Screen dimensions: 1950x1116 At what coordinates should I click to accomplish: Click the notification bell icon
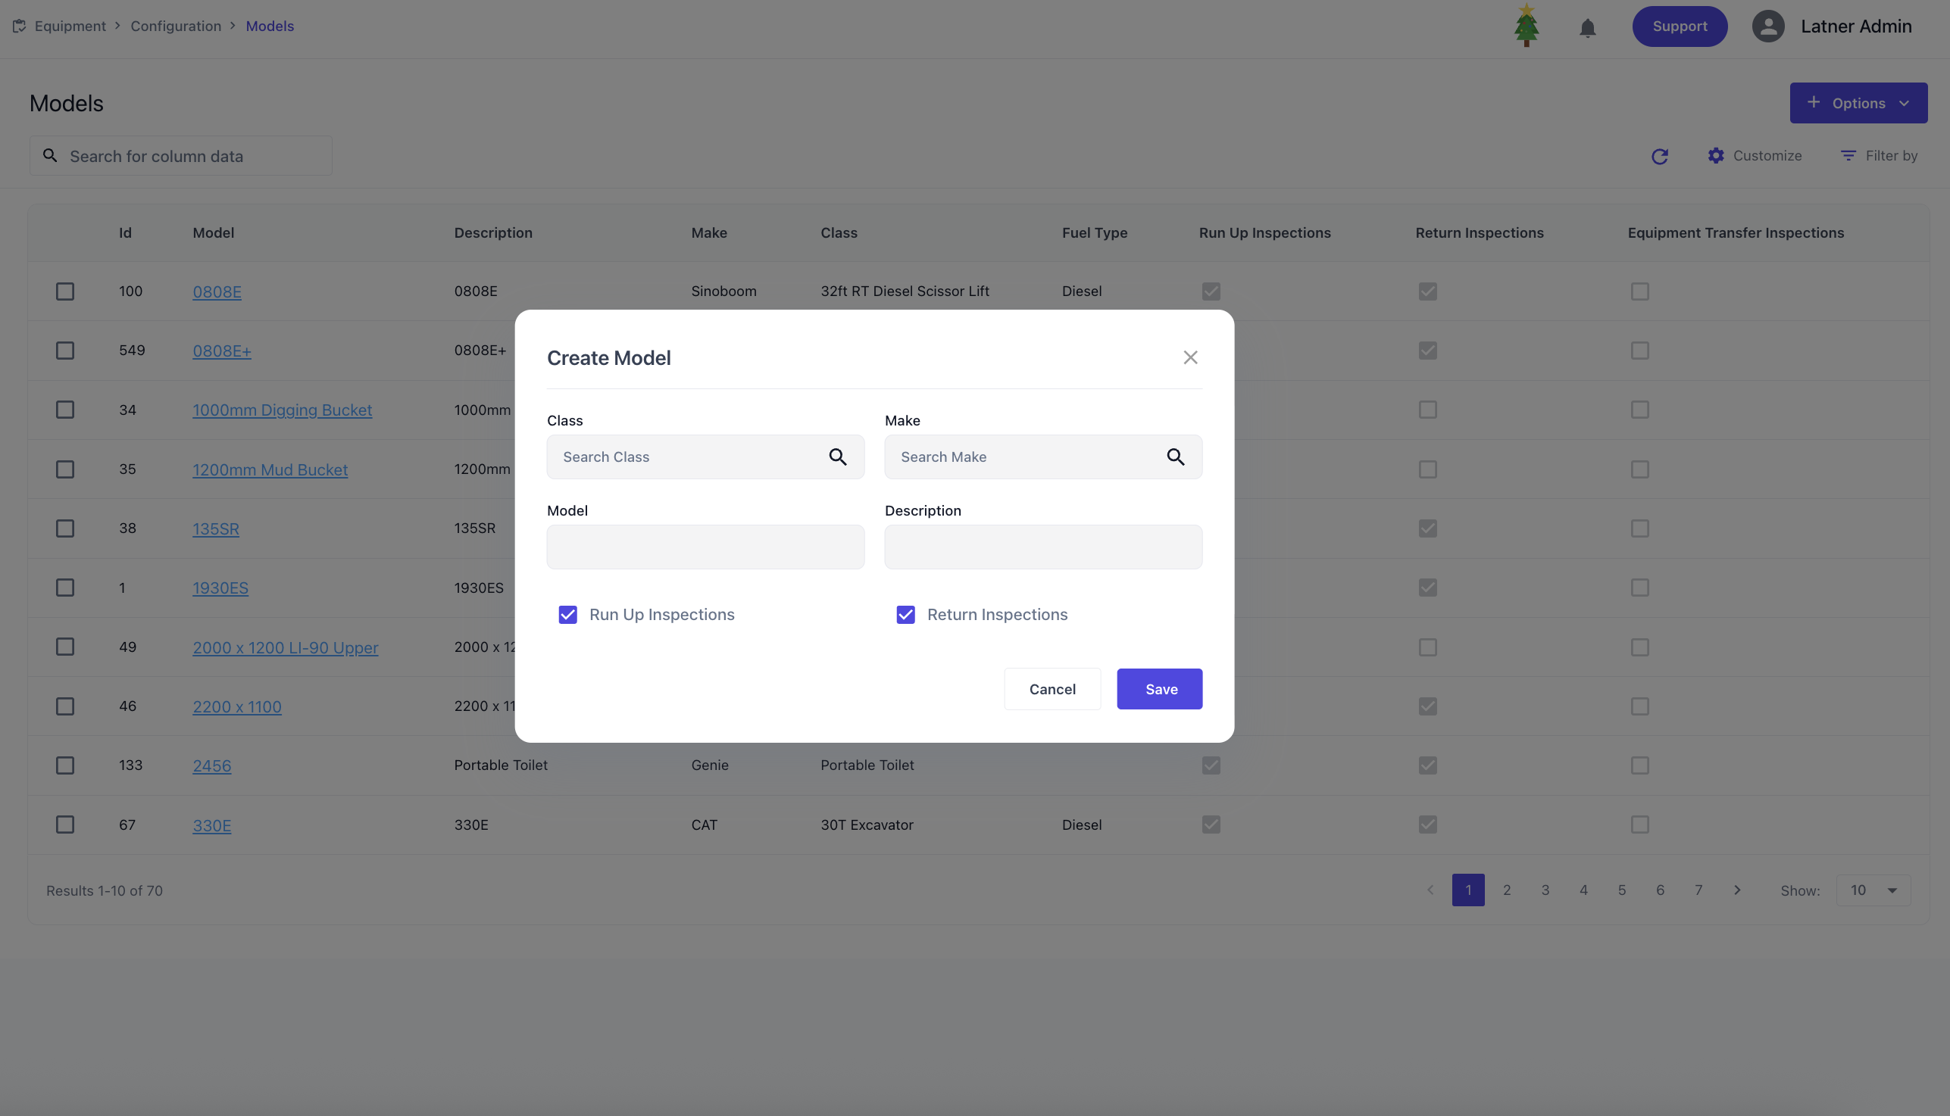coord(1587,27)
